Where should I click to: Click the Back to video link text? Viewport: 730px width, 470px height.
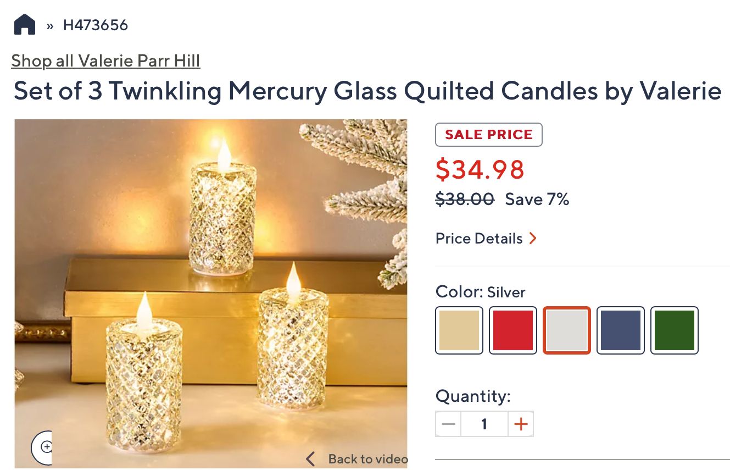367,459
